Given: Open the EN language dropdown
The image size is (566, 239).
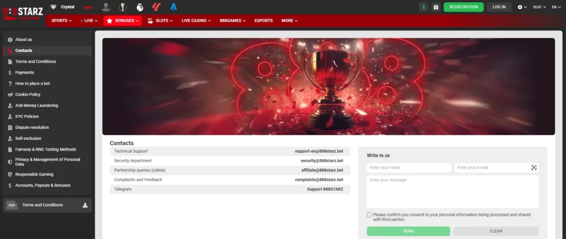Looking at the screenshot, I should click(x=556, y=7).
